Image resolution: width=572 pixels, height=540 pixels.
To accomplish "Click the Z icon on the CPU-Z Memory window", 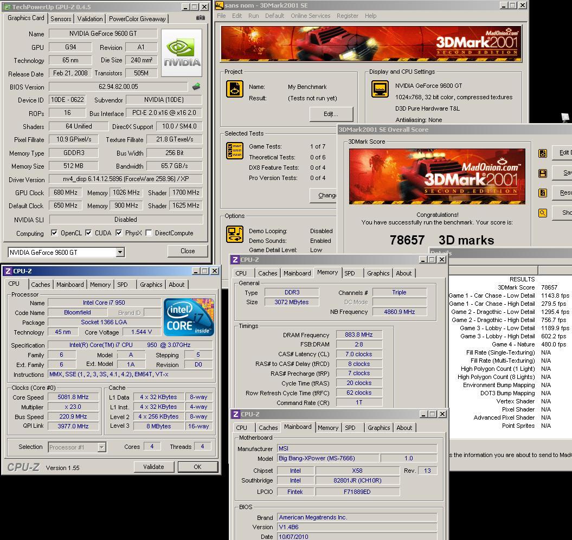I will point(235,260).
